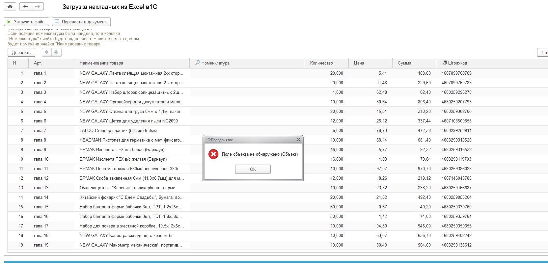
Task: Click the Сумма column header
Action: point(414,63)
